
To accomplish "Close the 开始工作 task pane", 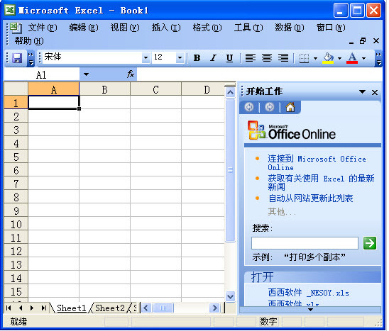I will pos(375,92).
